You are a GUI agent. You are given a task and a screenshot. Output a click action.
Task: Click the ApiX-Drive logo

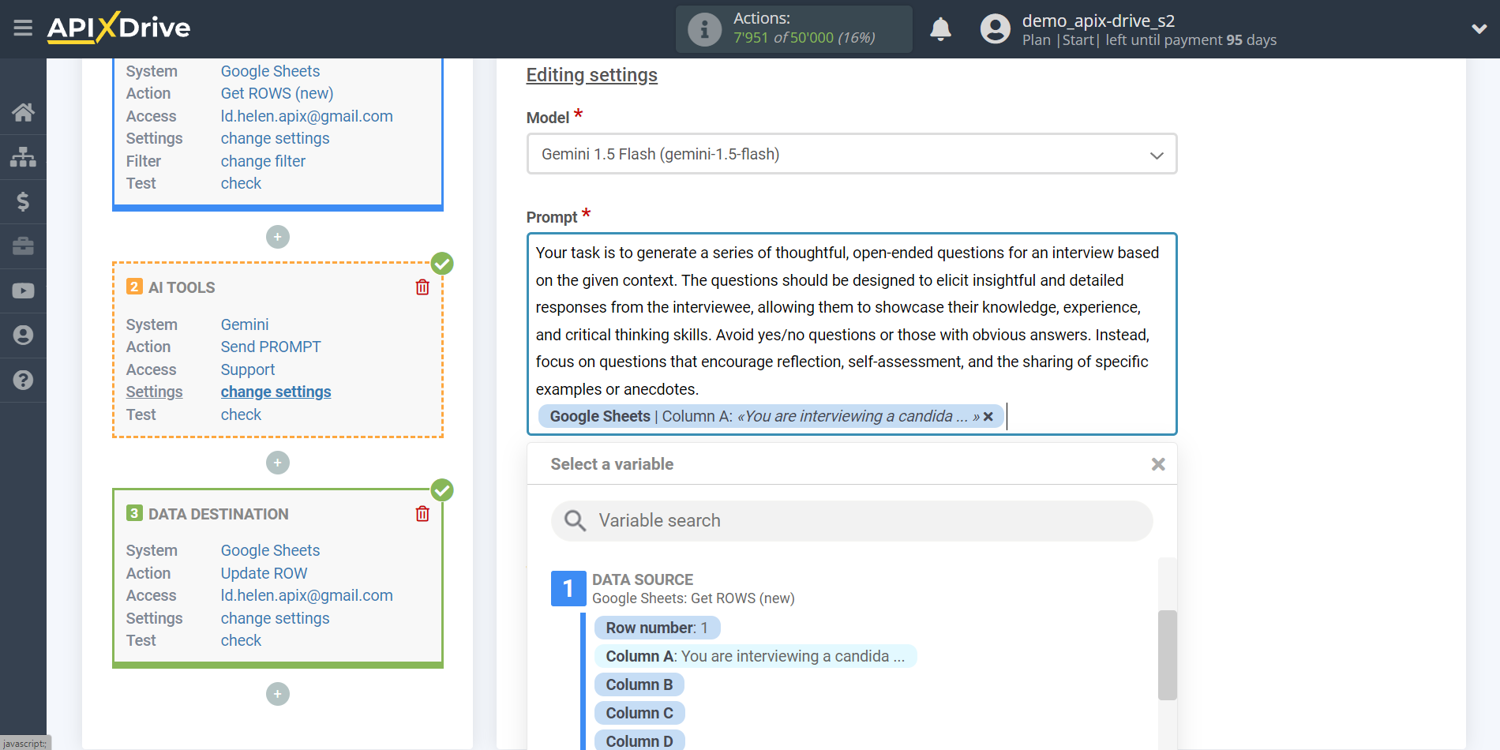(118, 28)
